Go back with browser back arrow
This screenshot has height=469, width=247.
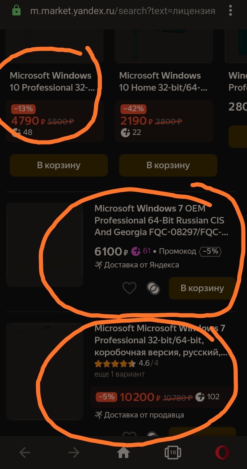pyautogui.click(x=25, y=453)
